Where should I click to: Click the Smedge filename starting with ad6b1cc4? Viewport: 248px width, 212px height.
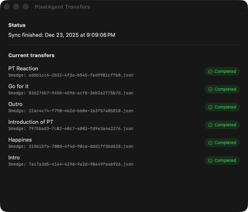coord(71,75)
